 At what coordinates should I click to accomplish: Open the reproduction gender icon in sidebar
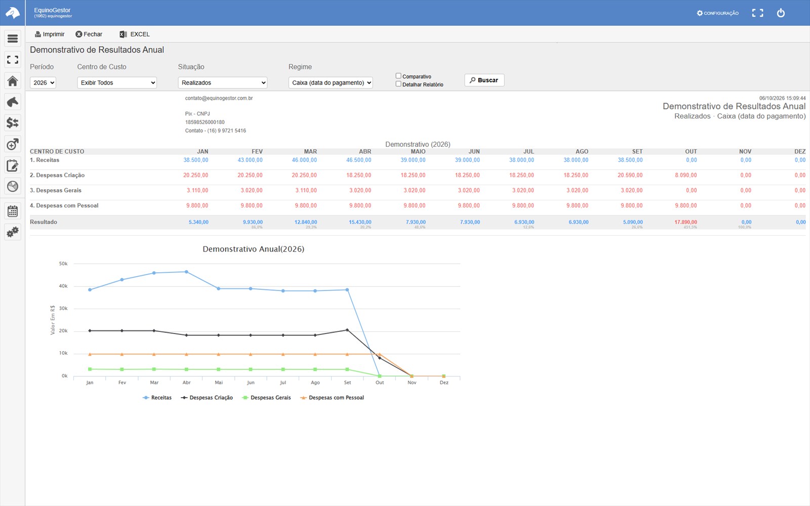[13, 144]
